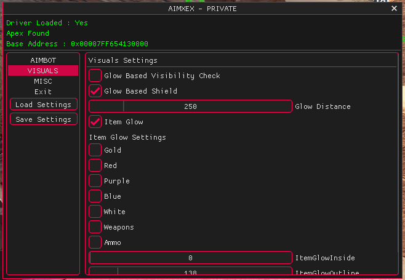Click the ItemGlowInside slider

(190, 258)
